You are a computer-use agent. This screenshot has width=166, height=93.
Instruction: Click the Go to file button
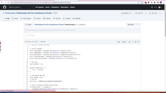[130, 25]
